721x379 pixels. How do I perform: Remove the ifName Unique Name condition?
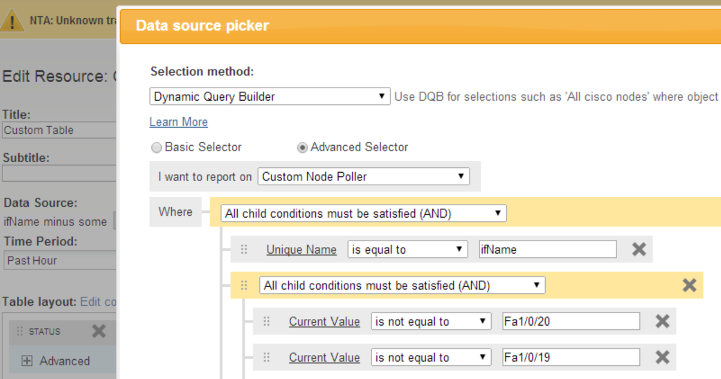coord(639,249)
